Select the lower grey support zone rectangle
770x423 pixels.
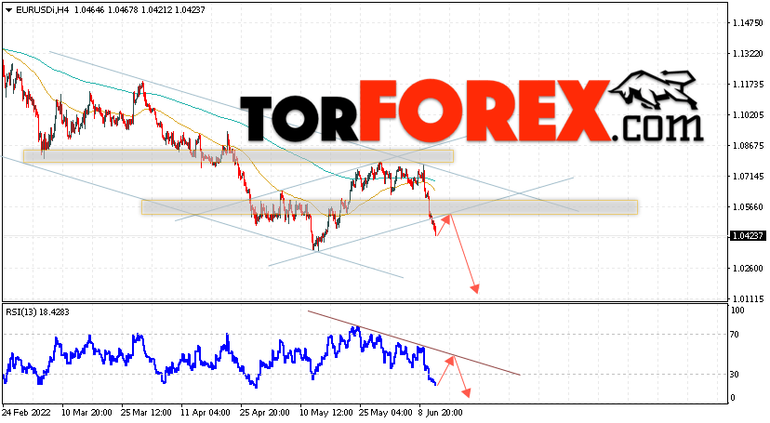[x=390, y=207]
